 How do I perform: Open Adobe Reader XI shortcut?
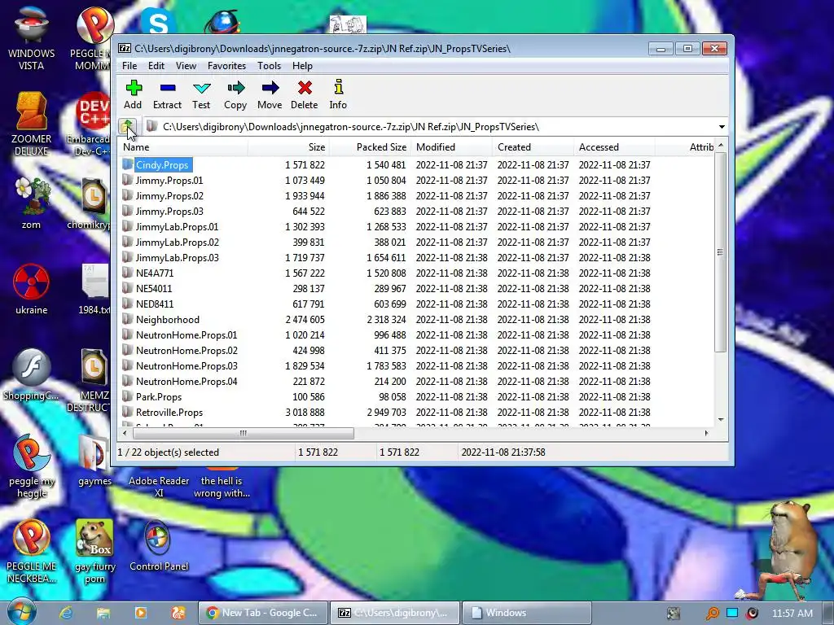pyautogui.click(x=159, y=483)
